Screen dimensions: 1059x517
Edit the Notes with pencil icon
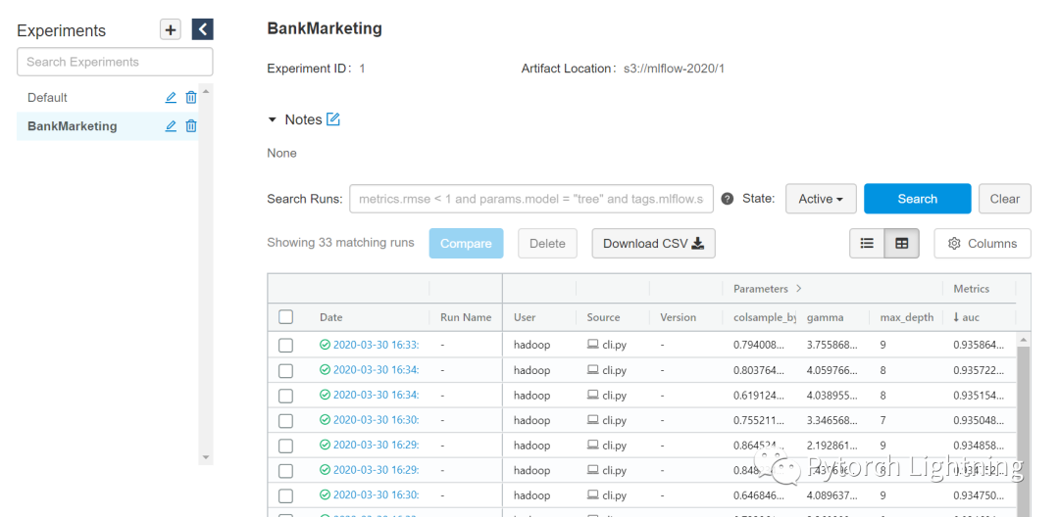(333, 119)
